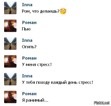Select message 'У тебя походу каждый день стресс!'
The width and height of the screenshot is (111, 106).
coord(57,83)
